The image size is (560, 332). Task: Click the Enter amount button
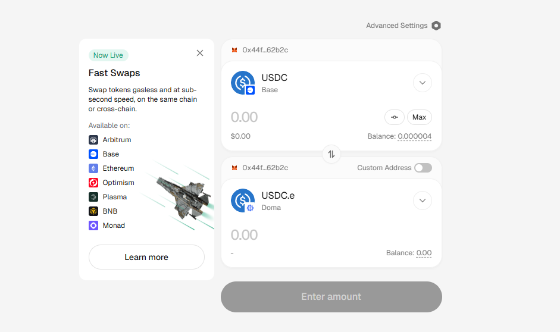click(331, 297)
